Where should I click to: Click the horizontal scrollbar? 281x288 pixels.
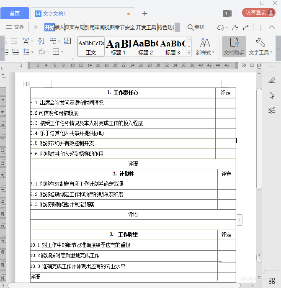tap(124, 285)
